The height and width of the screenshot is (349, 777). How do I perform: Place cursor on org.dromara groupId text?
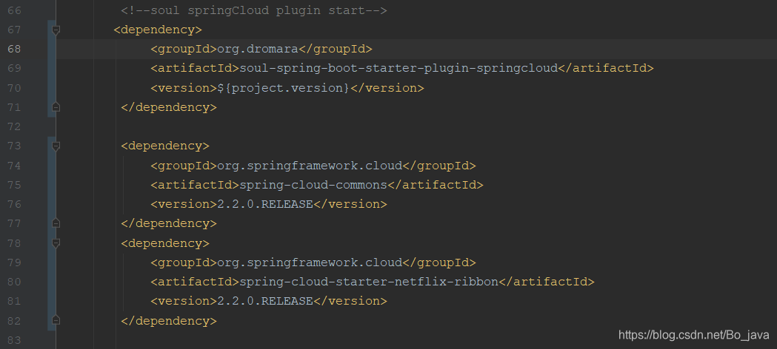click(258, 49)
